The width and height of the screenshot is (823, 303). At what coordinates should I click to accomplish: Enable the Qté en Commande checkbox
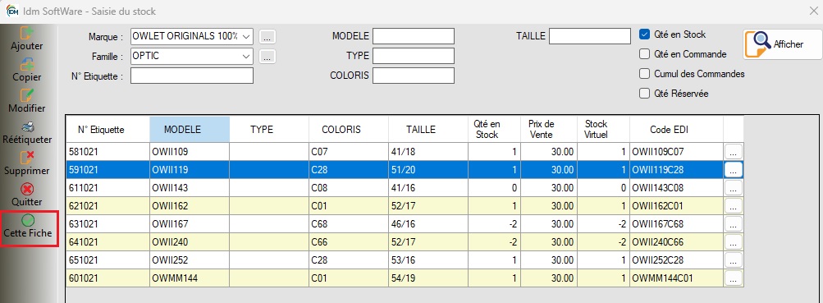tap(645, 54)
